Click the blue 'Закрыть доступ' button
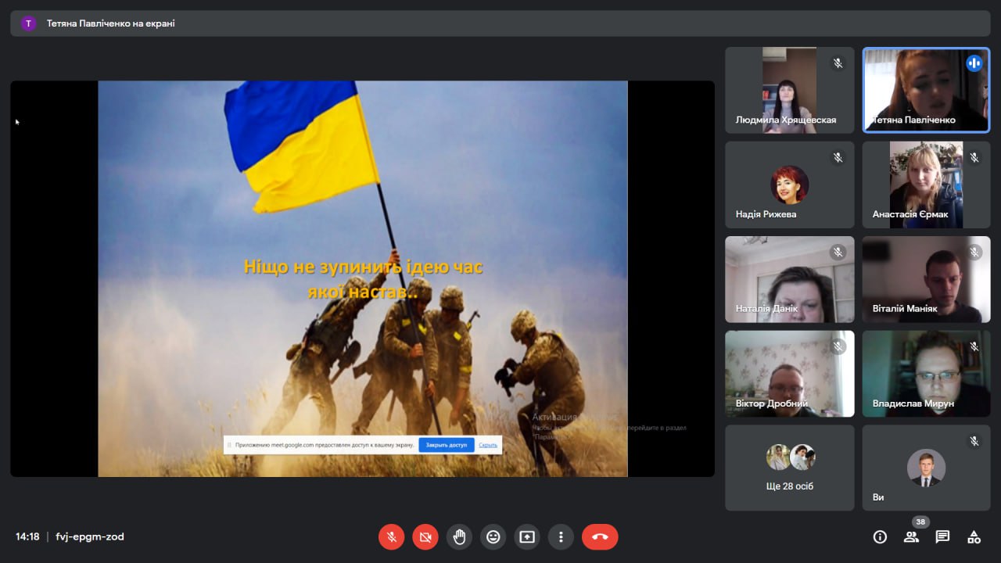The image size is (1001, 563). (446, 445)
